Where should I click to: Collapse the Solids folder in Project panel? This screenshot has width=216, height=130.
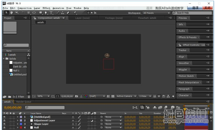click(x=4, y=59)
